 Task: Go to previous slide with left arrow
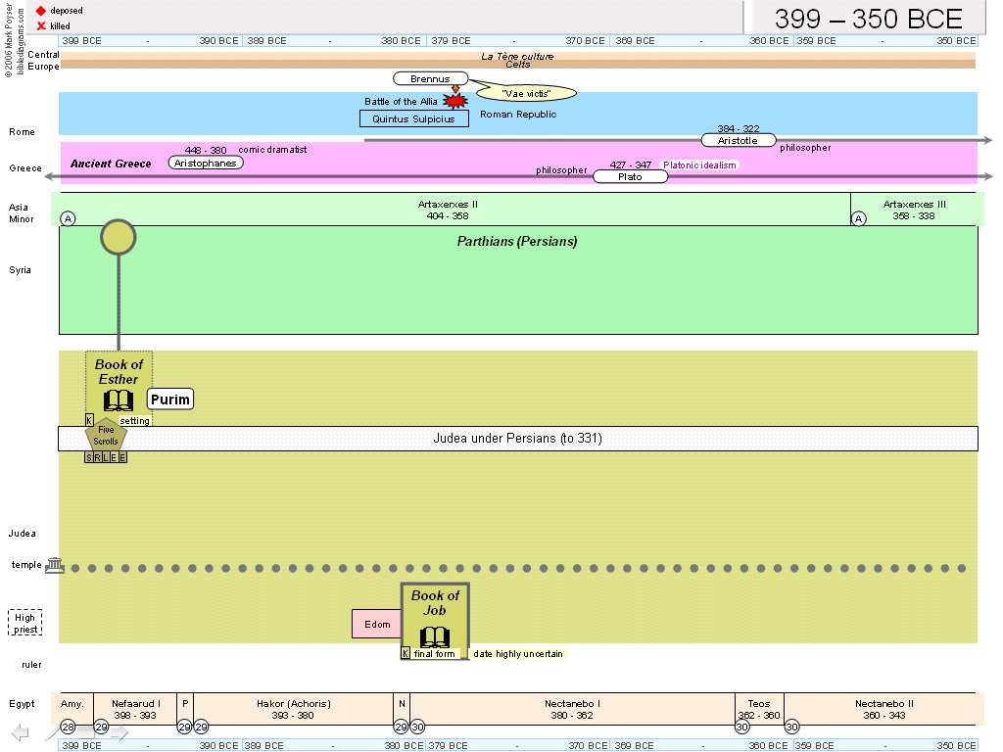point(21,732)
